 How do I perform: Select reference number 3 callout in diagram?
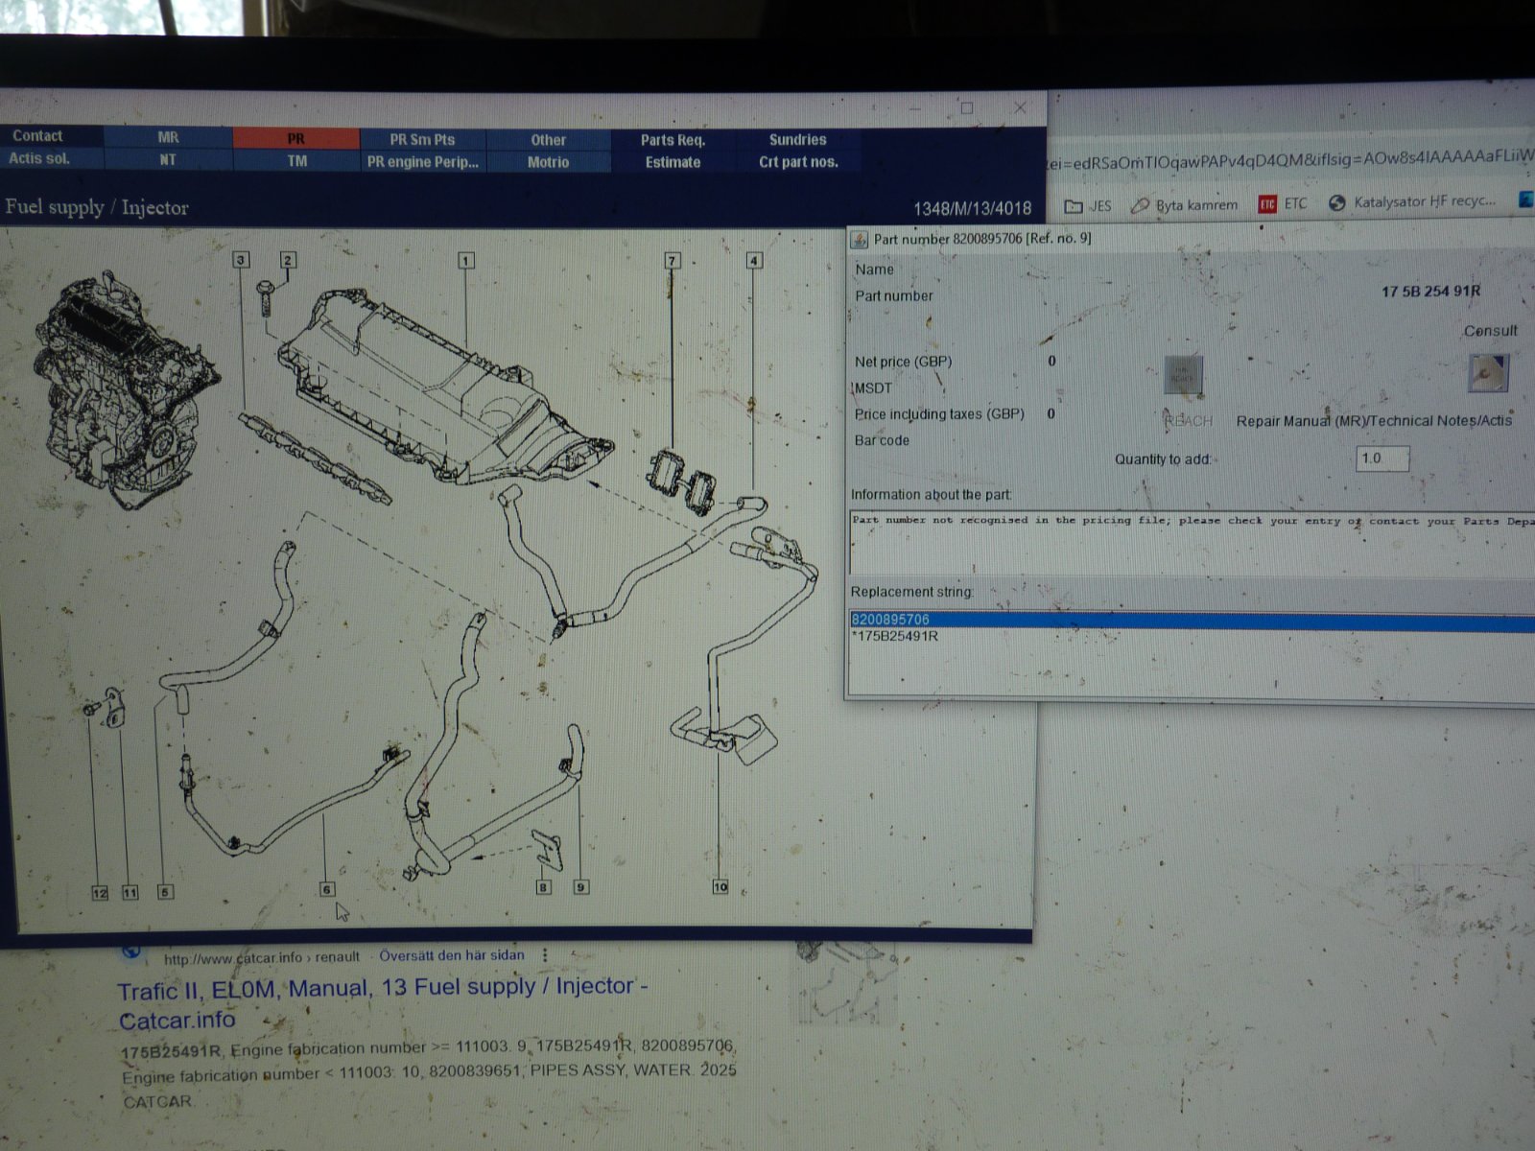(x=241, y=260)
